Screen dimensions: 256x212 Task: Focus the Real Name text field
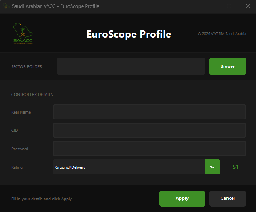(x=149, y=112)
